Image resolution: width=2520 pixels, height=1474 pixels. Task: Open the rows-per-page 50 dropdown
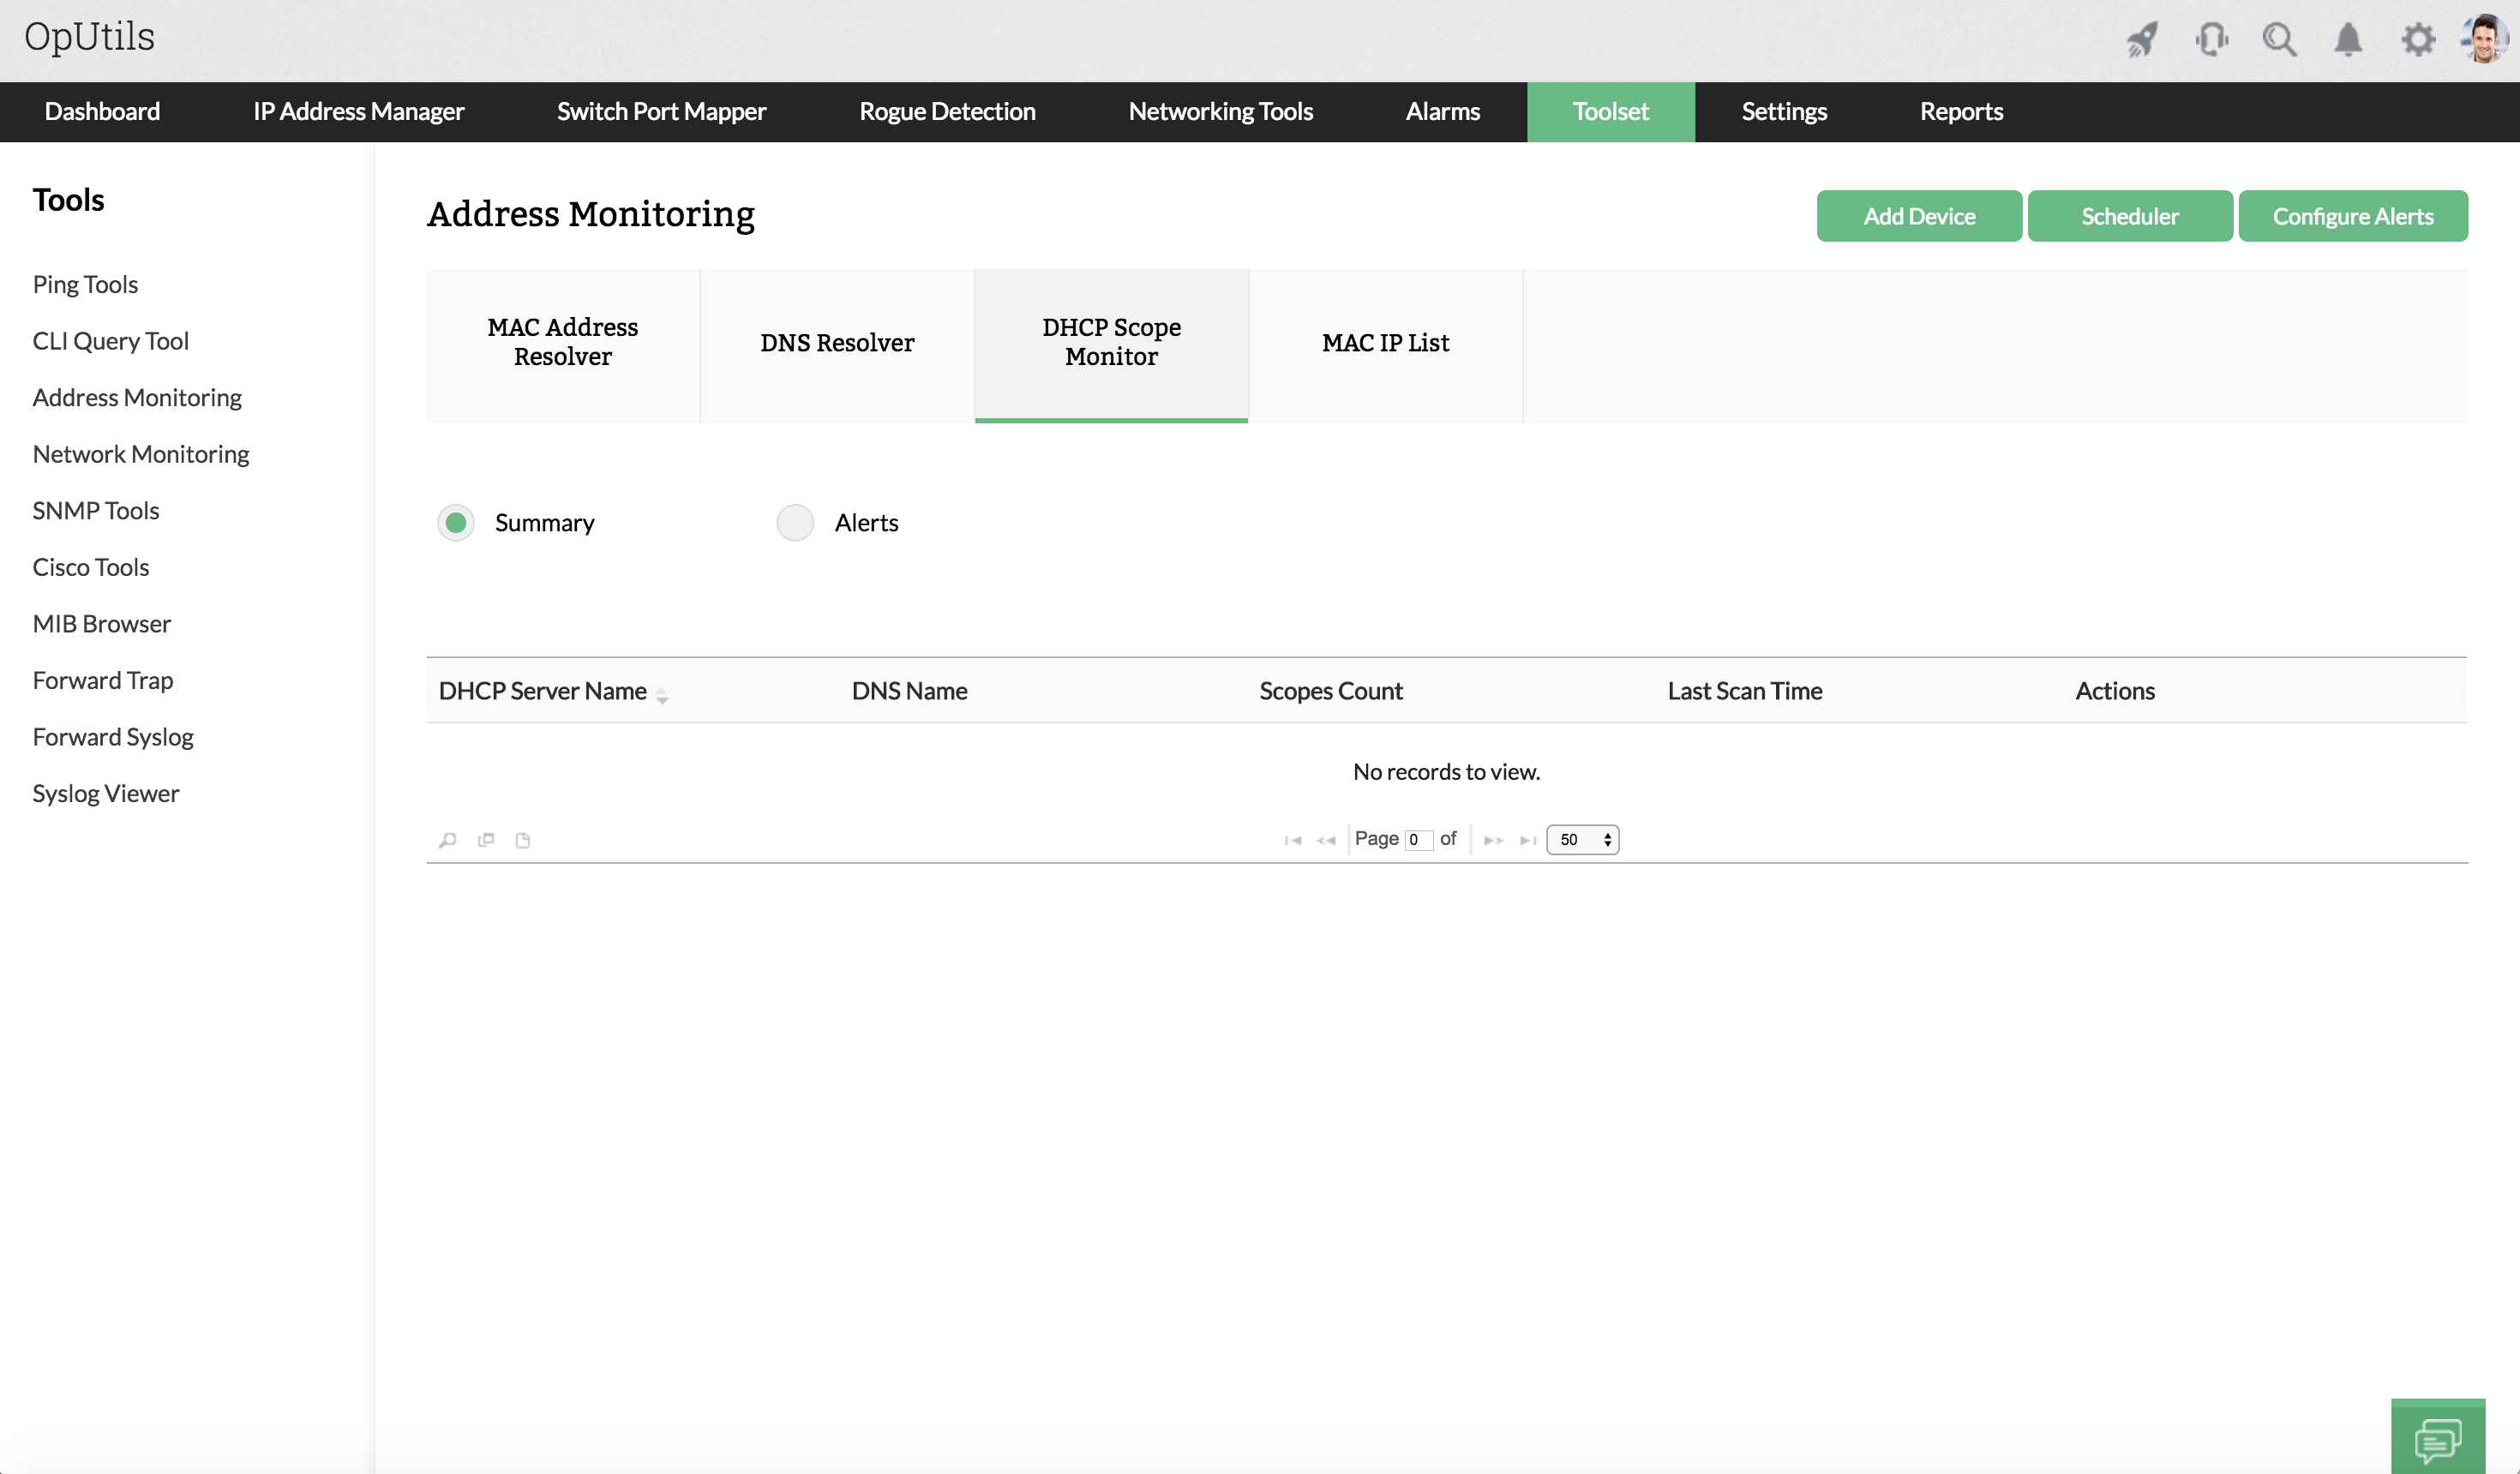point(1582,839)
